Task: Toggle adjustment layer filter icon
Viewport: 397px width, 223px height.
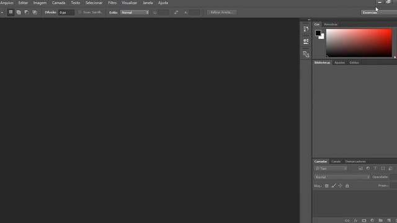Action: click(368, 168)
